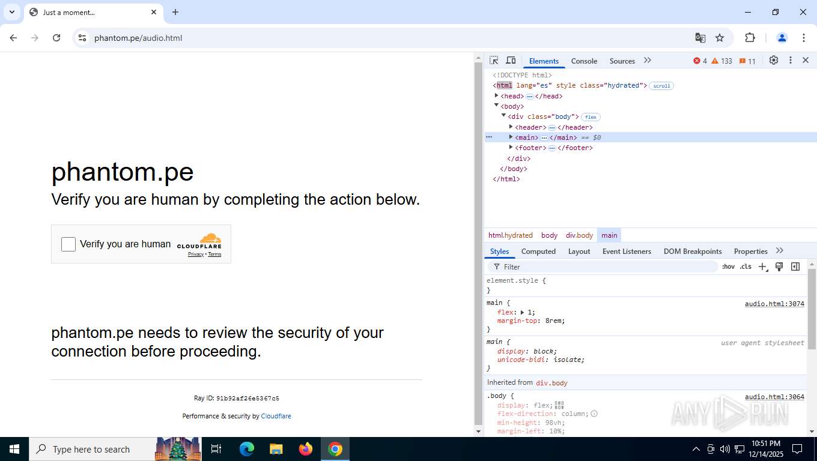817x461 pixels.
Task: Select the Styles tab
Action: point(499,252)
